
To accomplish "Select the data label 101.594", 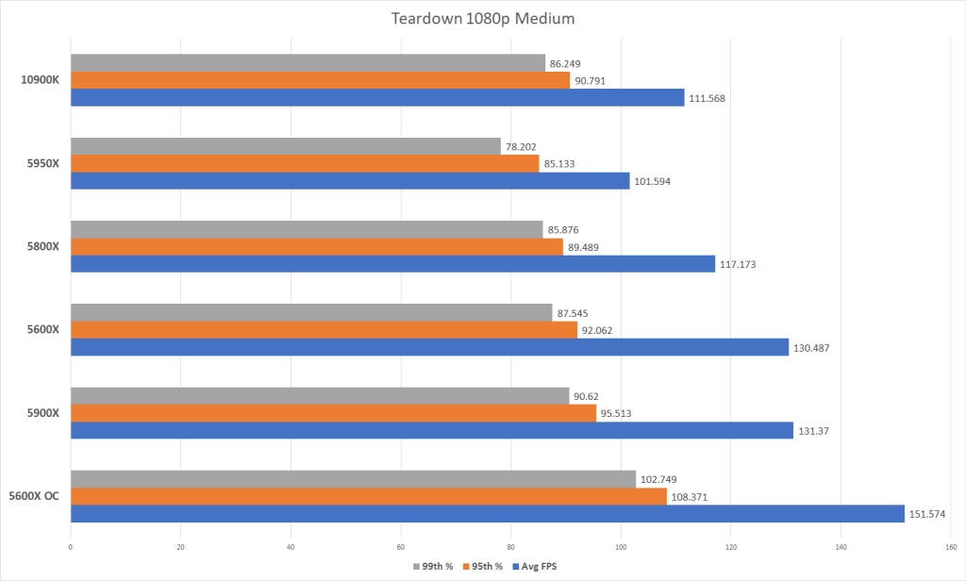I will click(653, 181).
